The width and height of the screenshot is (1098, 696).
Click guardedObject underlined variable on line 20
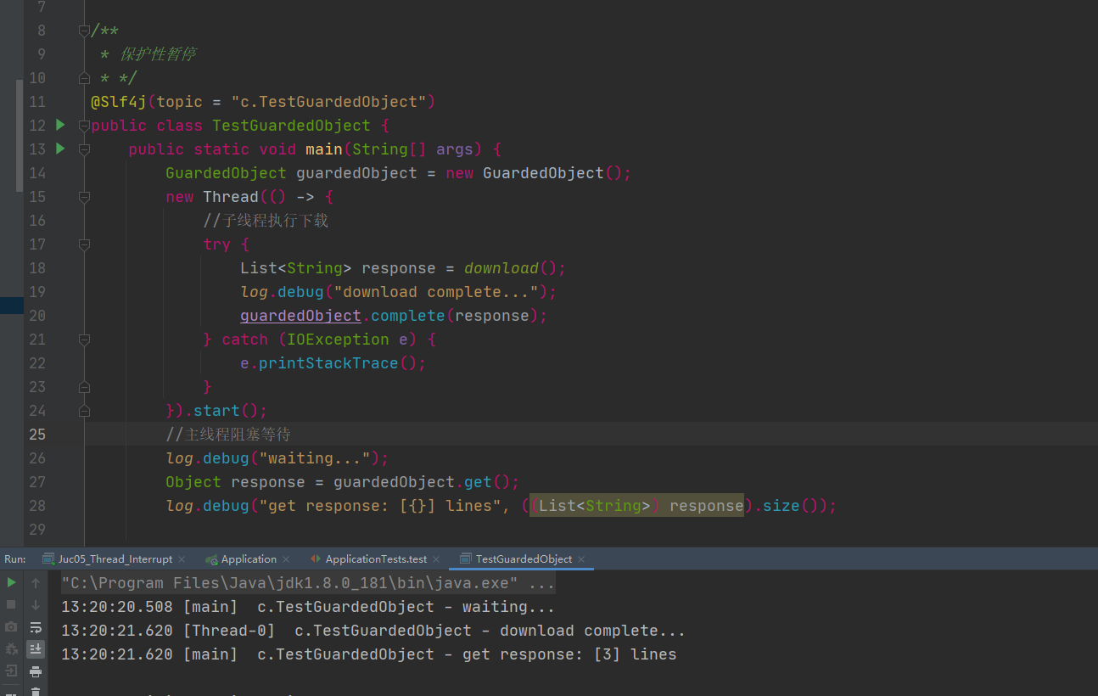click(x=300, y=316)
